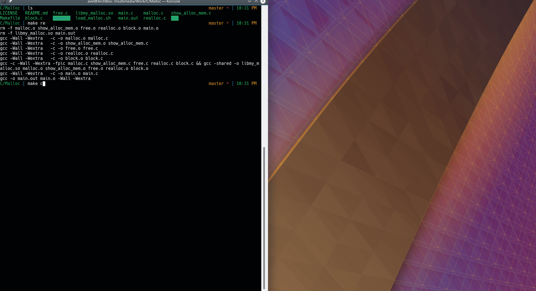Maximize the Konsole window with the up-arrow icon
The height and width of the screenshot is (291, 536).
tap(256, 1)
